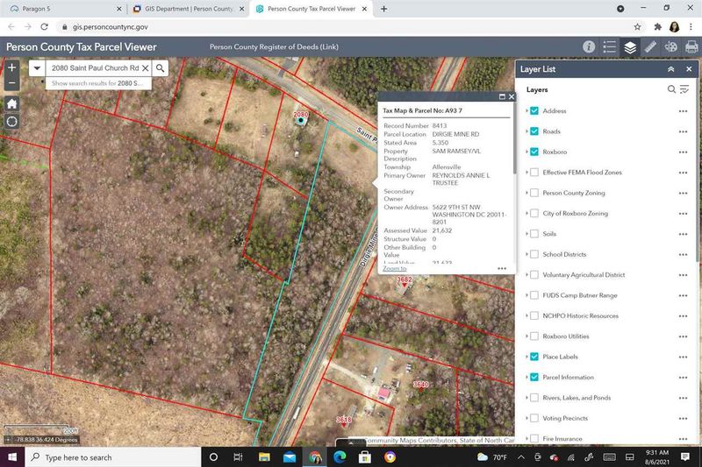
Task: Enable City of Roxboro Zoning layer
Action: (534, 214)
